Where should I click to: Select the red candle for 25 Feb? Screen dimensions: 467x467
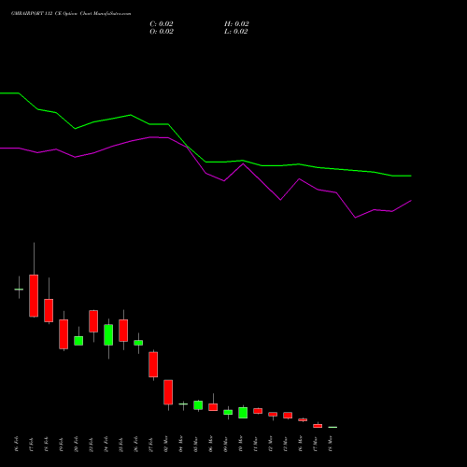point(123,331)
